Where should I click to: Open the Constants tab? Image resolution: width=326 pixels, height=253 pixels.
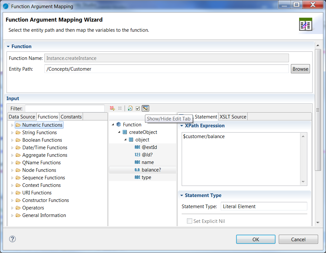pos(71,117)
